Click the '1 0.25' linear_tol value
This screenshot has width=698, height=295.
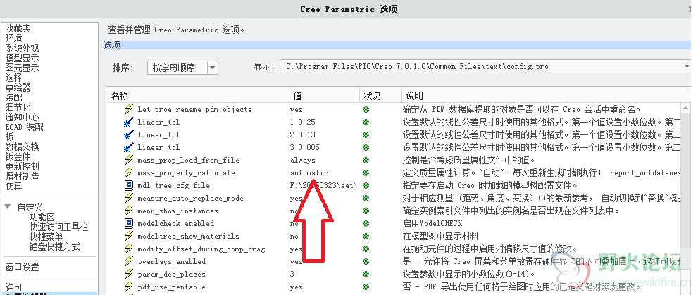[x=303, y=122]
